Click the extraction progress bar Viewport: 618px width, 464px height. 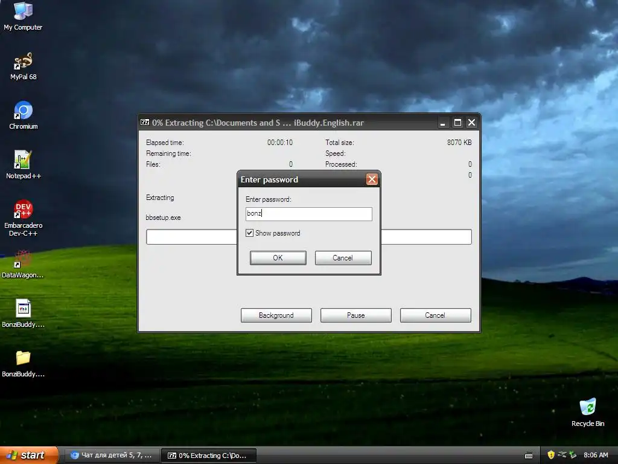(308, 237)
